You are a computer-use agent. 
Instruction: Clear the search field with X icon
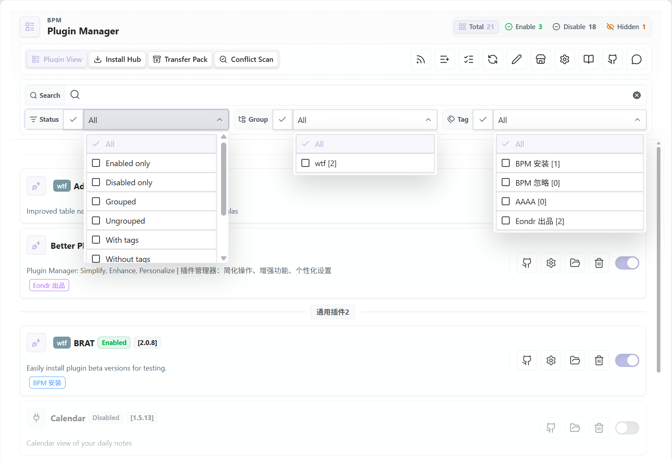637,95
